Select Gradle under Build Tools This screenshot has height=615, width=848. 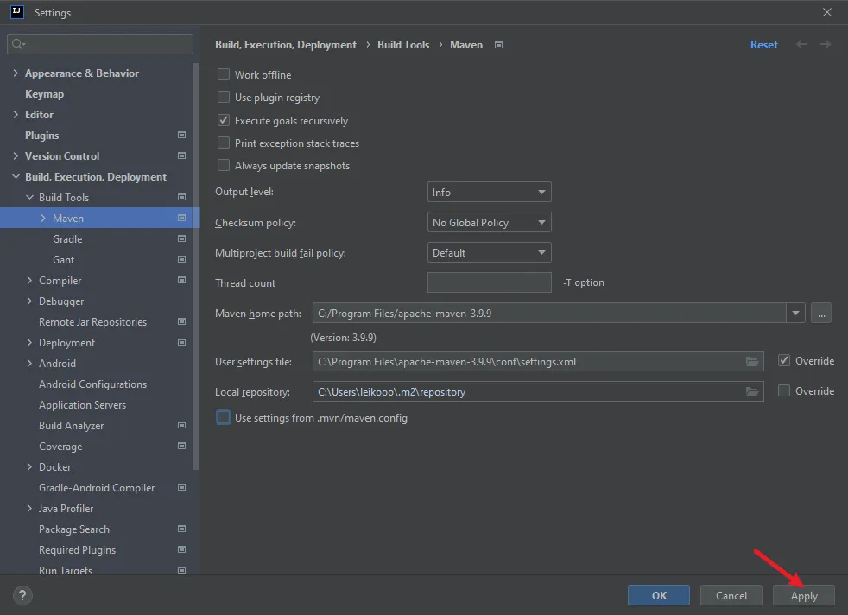67,238
